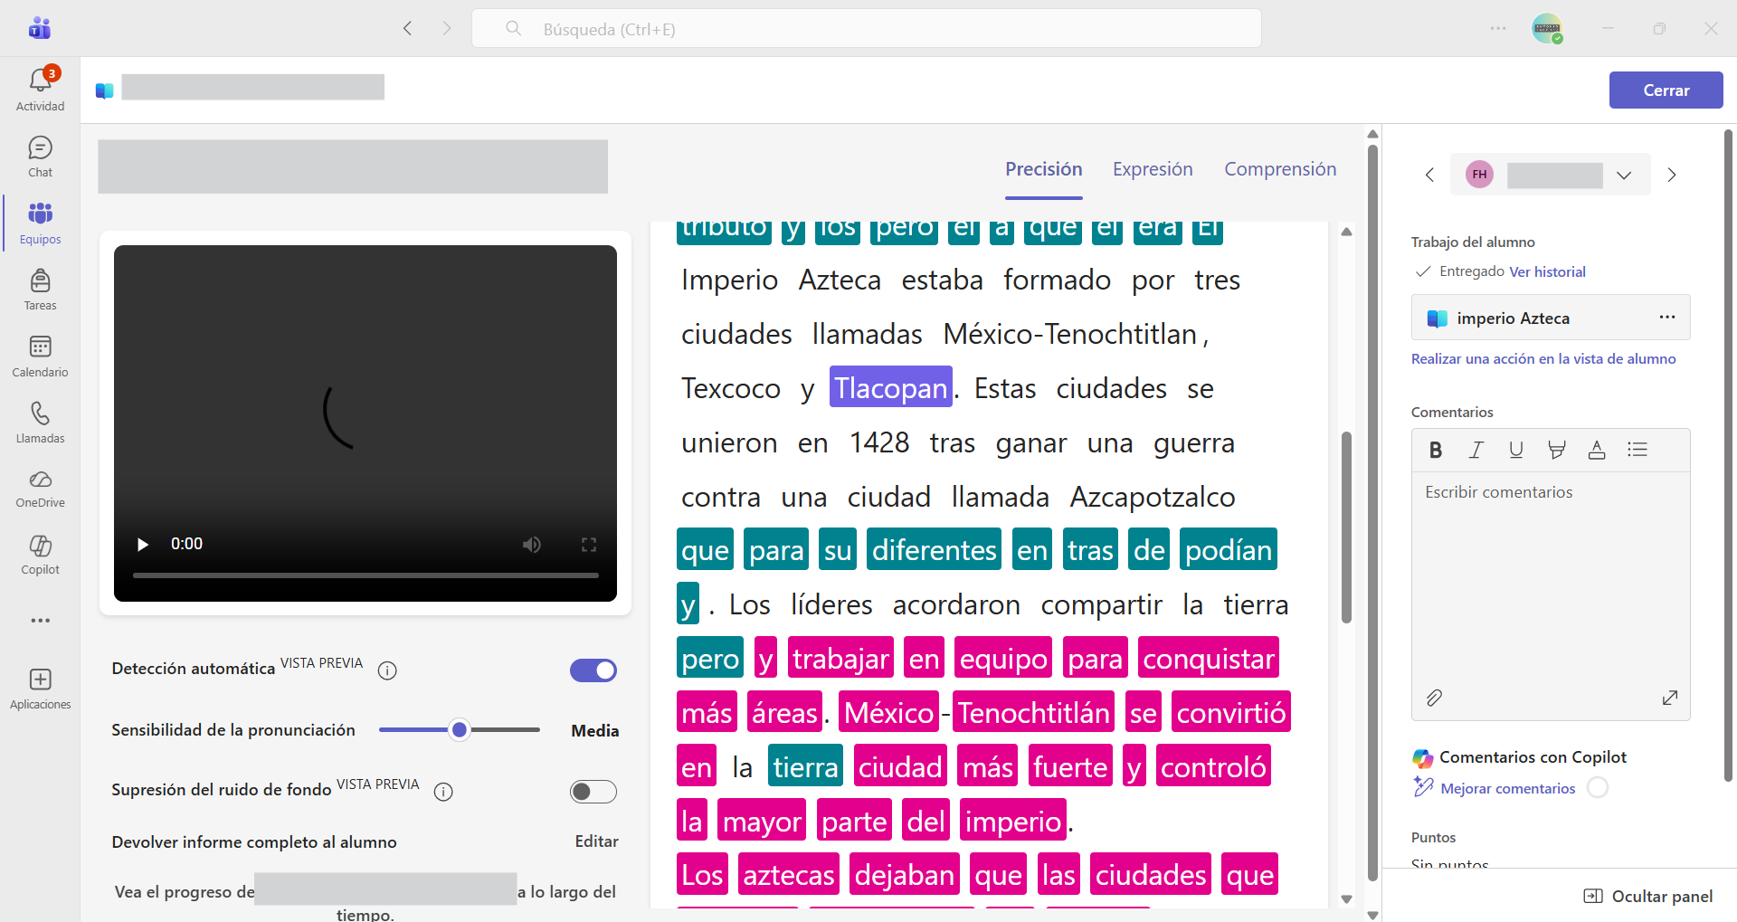Viewport: 1737px width, 922px height.
Task: Expand the comments editor
Action: pyautogui.click(x=1670, y=698)
